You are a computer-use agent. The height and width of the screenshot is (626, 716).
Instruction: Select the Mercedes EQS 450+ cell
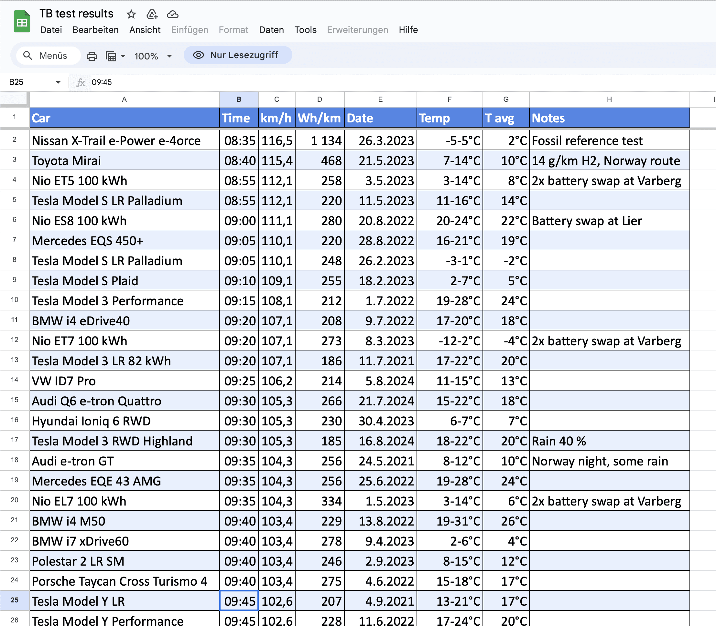tap(125, 240)
